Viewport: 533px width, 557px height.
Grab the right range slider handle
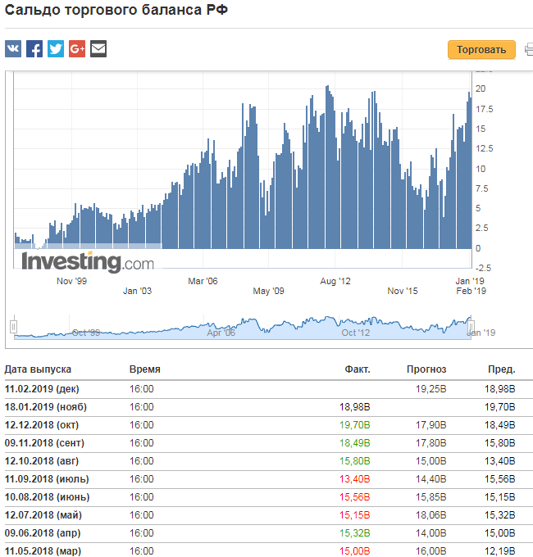(x=471, y=327)
